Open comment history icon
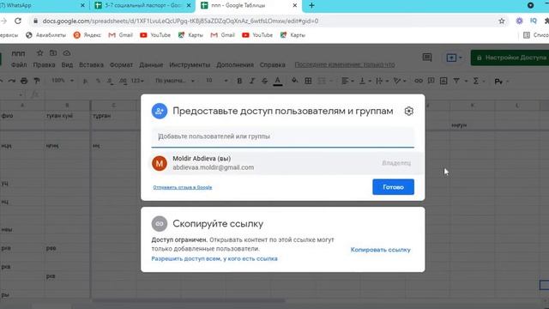 [x=427, y=58]
